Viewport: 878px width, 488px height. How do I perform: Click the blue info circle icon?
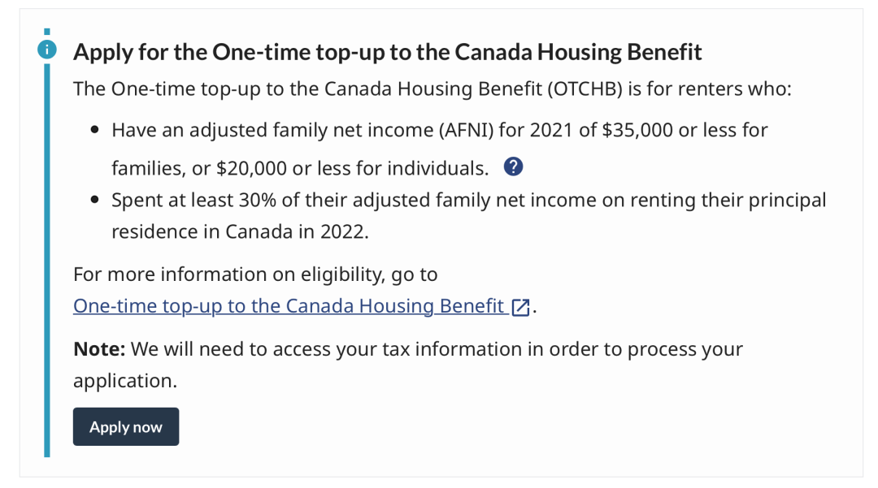(x=47, y=50)
